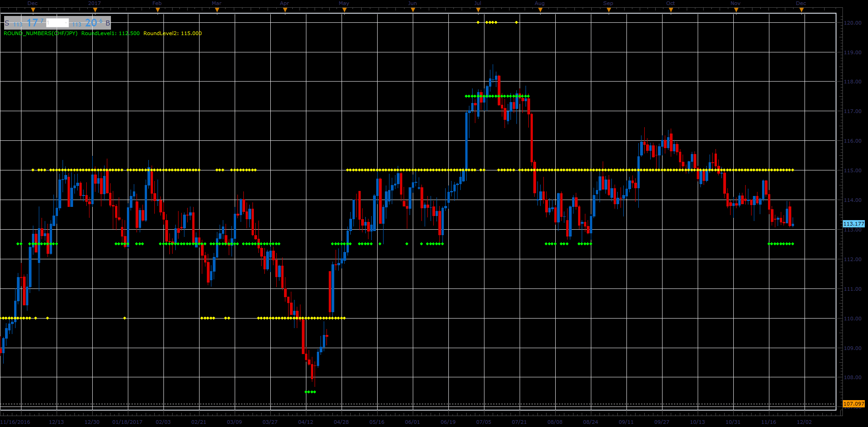
Task: Click the 08/24 date axis label
Action: (591, 422)
